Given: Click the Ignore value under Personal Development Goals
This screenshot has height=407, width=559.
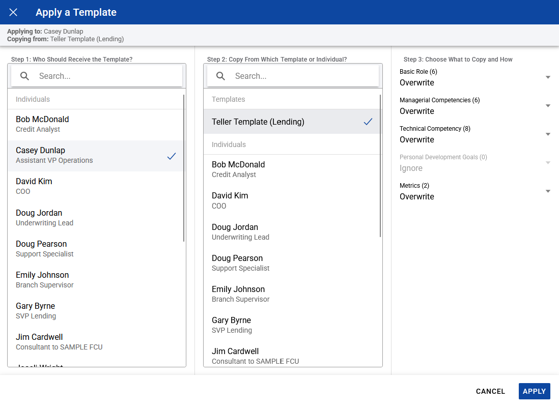Looking at the screenshot, I should (411, 168).
